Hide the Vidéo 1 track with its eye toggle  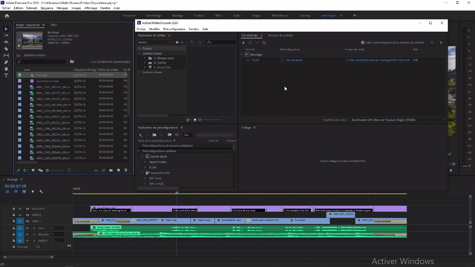point(27,221)
